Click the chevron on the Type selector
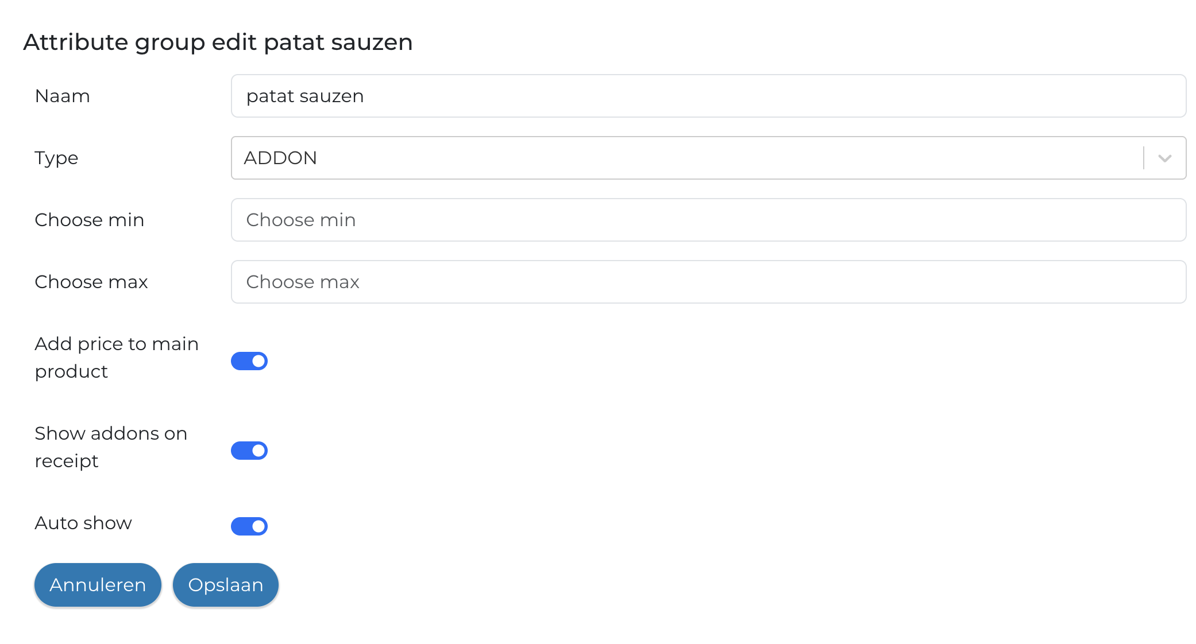Viewport: 1196px width, 644px height. pos(1165,158)
